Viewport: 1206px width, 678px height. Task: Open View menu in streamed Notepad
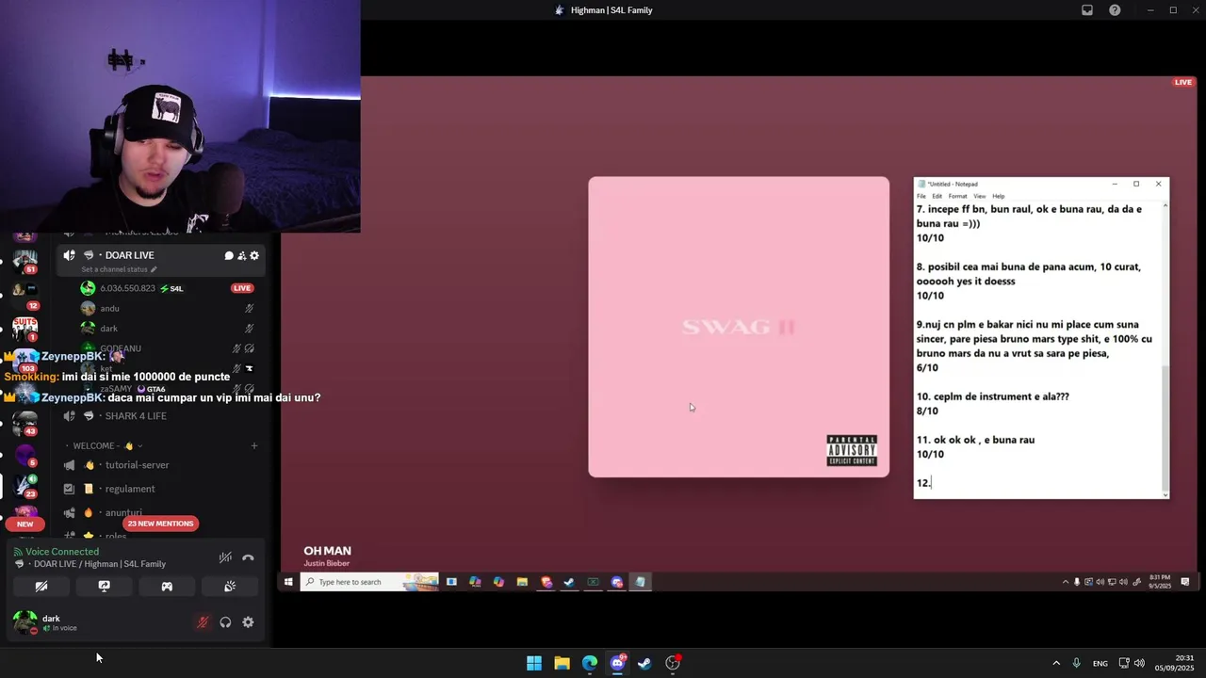(x=980, y=196)
